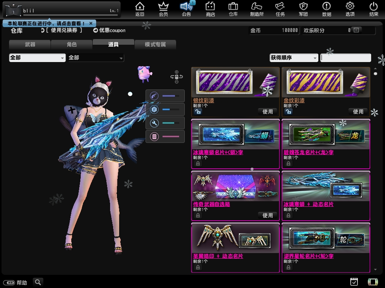This screenshot has width=385, height=288.
Task: Expand the first 全部 category dropdown
Action: [37, 58]
